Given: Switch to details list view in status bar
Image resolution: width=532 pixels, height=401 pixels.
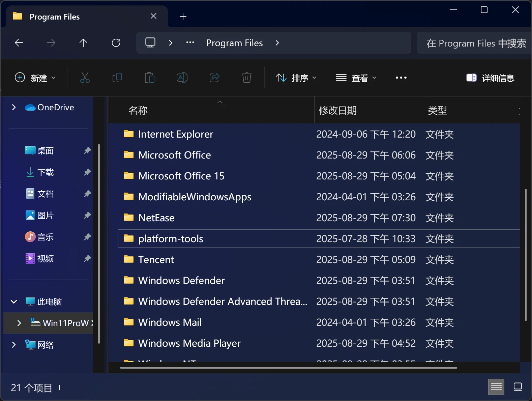Looking at the screenshot, I should pos(496,386).
